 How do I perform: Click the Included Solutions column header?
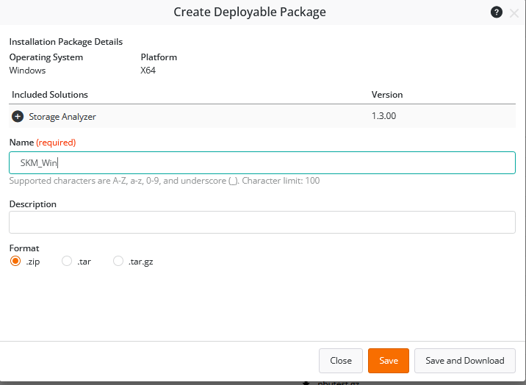tap(50, 95)
